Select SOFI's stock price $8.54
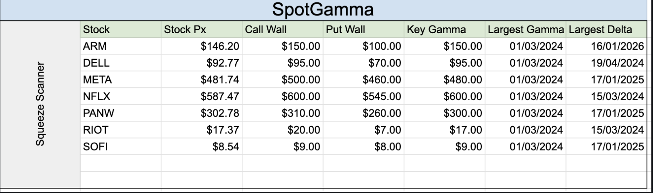The width and height of the screenshot is (653, 193). [201, 147]
